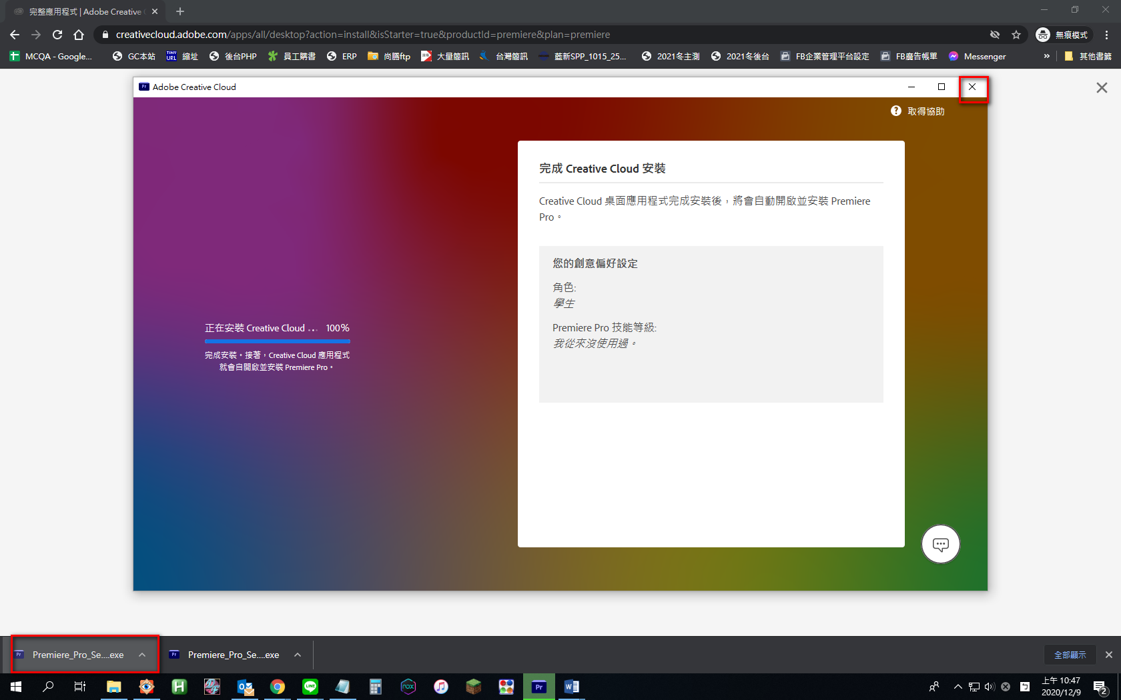Click the help question mark icon
1121x700 pixels.
pos(896,111)
